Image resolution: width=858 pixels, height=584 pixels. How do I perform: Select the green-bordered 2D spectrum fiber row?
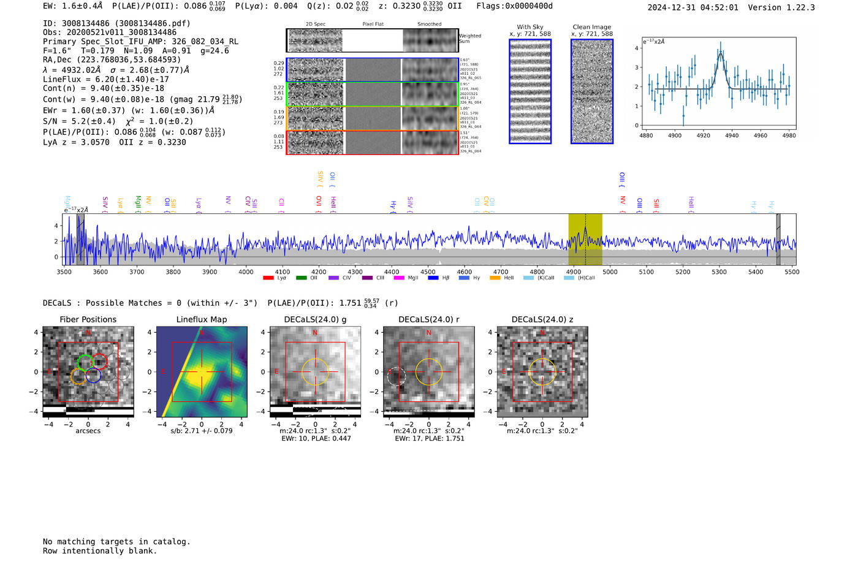pyautogui.click(x=373, y=94)
